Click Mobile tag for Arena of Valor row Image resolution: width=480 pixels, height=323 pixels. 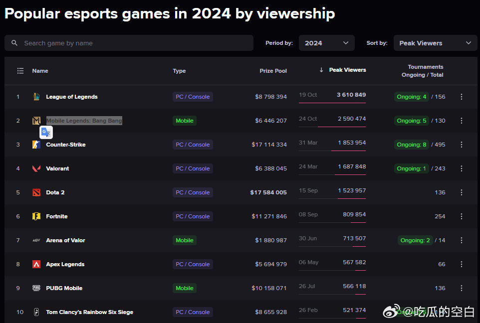pos(184,240)
